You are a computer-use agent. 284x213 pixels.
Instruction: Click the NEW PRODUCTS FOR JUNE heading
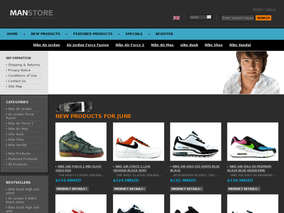point(93,116)
